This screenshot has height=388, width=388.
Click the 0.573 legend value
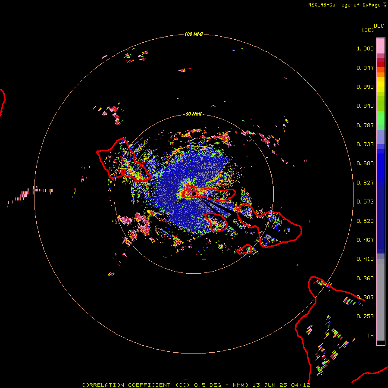tap(365, 202)
